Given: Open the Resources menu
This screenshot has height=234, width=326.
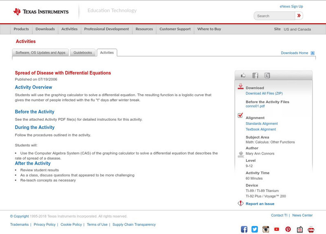Looking at the screenshot, I should pos(144,29).
